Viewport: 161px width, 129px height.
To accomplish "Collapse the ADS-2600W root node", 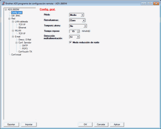I will pyautogui.click(x=6, y=10).
